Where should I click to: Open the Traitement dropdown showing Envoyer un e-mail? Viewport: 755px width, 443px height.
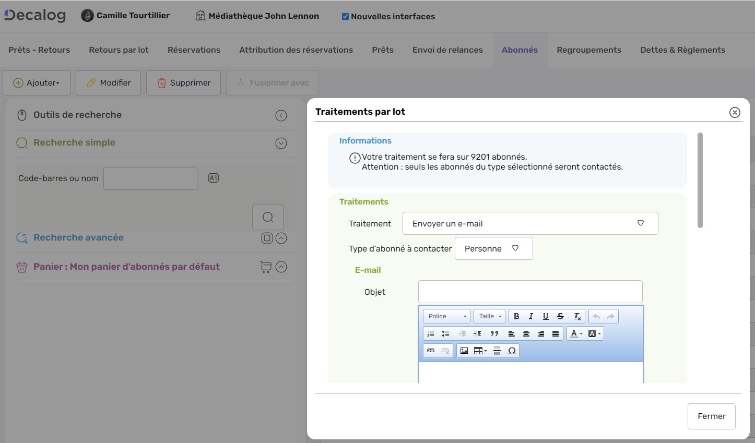[x=530, y=223]
